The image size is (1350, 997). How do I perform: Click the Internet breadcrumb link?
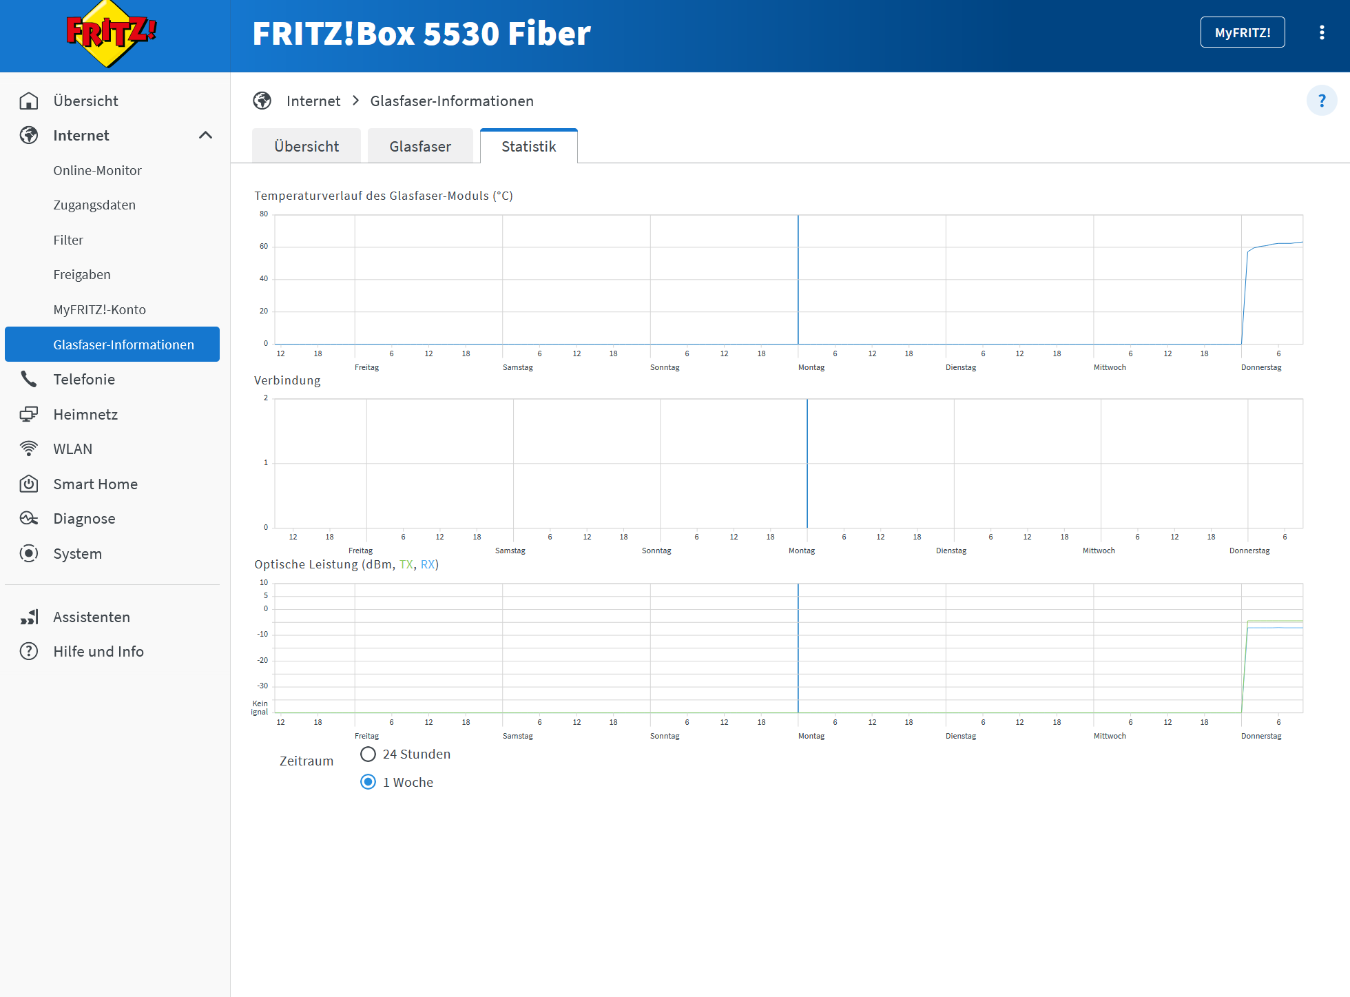pyautogui.click(x=313, y=101)
